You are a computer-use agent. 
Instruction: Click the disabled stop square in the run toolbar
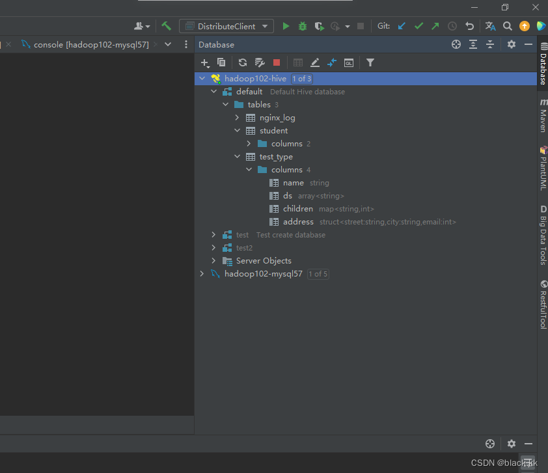click(x=361, y=26)
